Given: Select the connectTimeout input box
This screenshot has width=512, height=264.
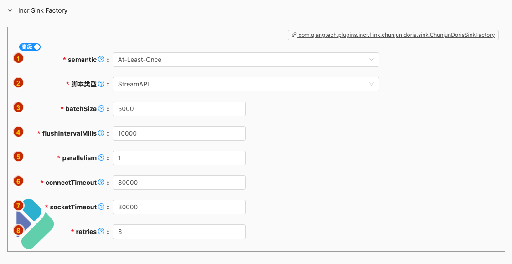Looking at the screenshot, I should (x=179, y=183).
